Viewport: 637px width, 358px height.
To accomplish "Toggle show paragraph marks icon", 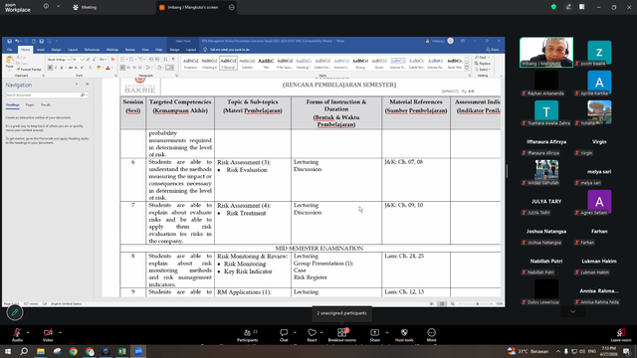I will point(173,60).
